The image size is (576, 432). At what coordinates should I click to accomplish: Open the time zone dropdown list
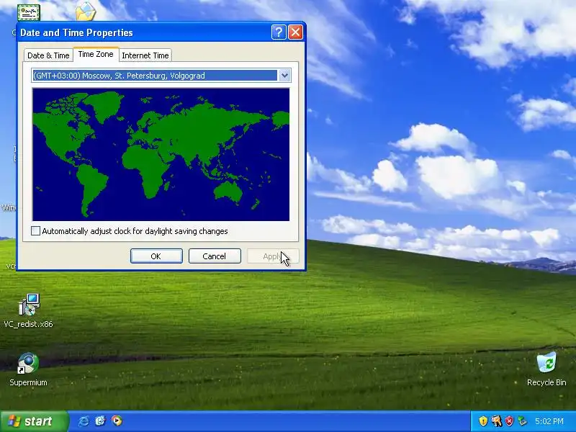click(284, 76)
